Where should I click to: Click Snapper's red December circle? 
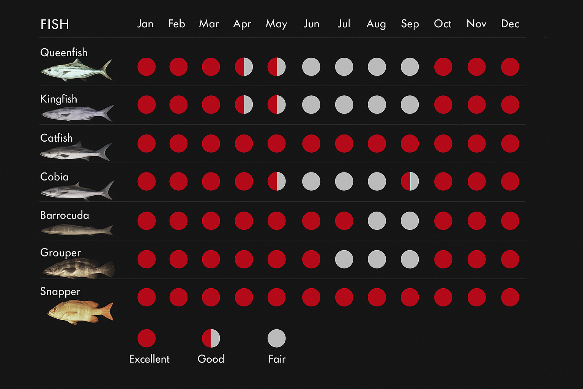pyautogui.click(x=510, y=297)
